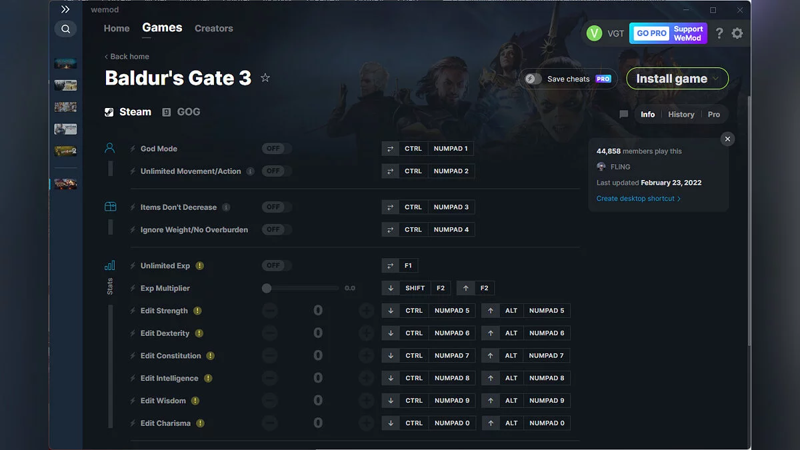Increase Edit Strength with plus button
800x450 pixels.
tap(366, 311)
